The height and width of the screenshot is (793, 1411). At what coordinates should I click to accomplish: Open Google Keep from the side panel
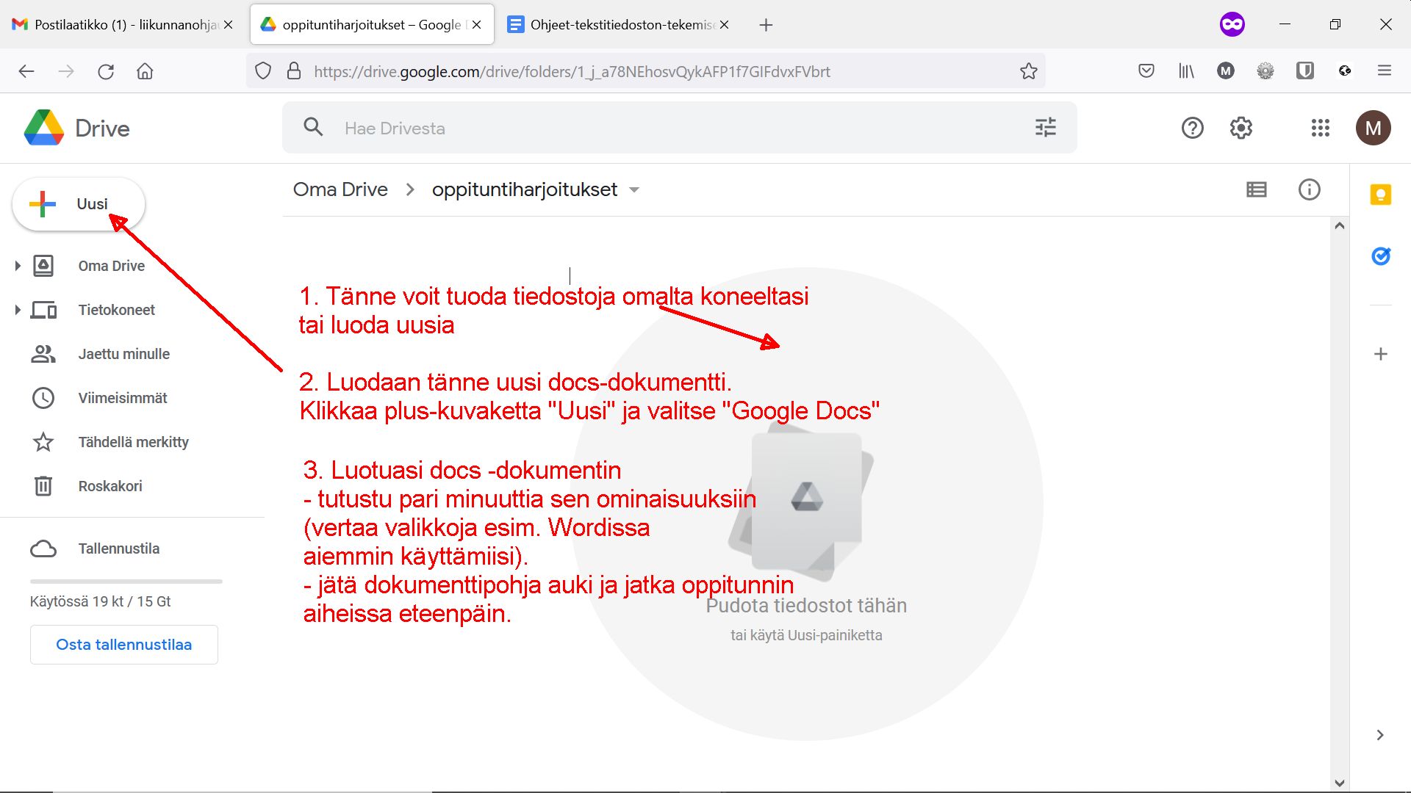coord(1380,195)
